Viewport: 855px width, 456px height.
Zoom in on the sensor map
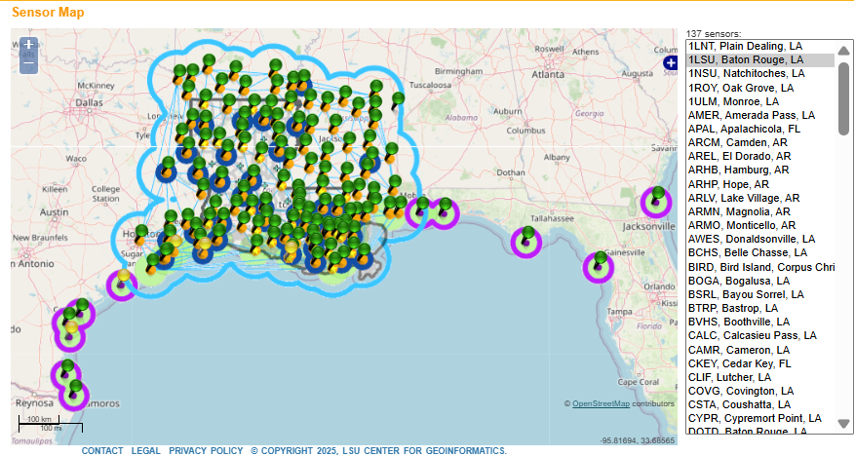point(29,44)
